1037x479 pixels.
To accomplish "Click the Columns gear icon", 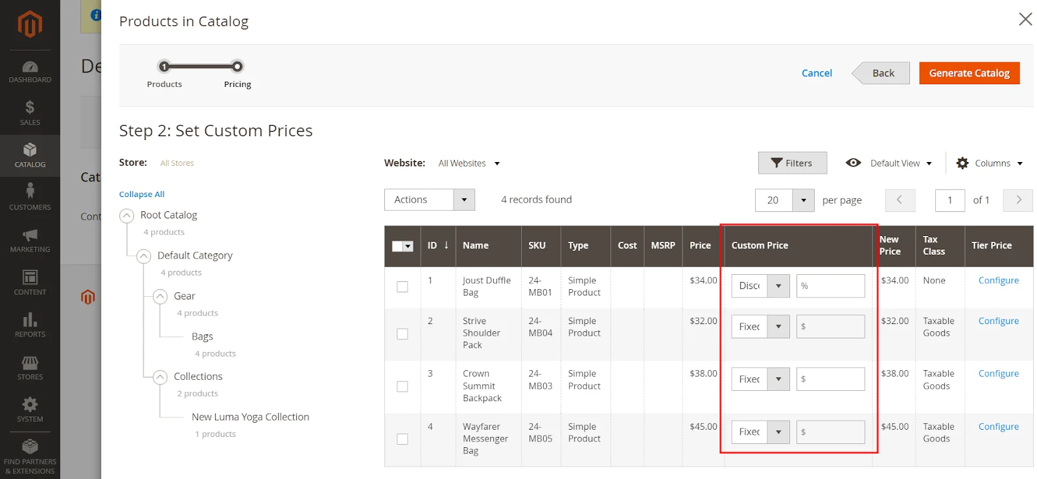I will tap(962, 163).
